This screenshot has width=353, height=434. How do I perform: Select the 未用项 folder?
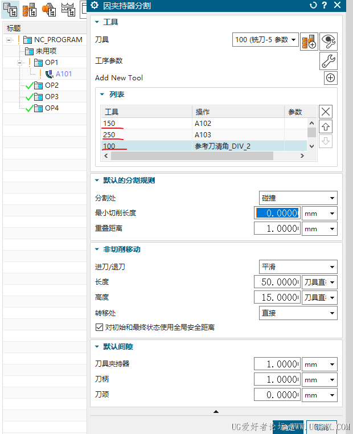click(x=40, y=51)
